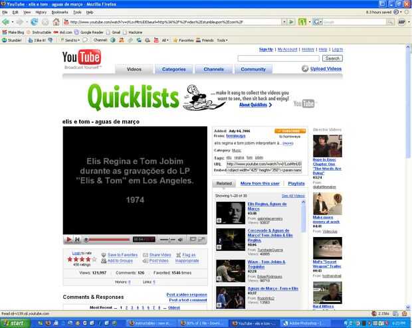The width and height of the screenshot is (412, 328).
Task: Go back with the green Back arrow
Action: click(5, 22)
